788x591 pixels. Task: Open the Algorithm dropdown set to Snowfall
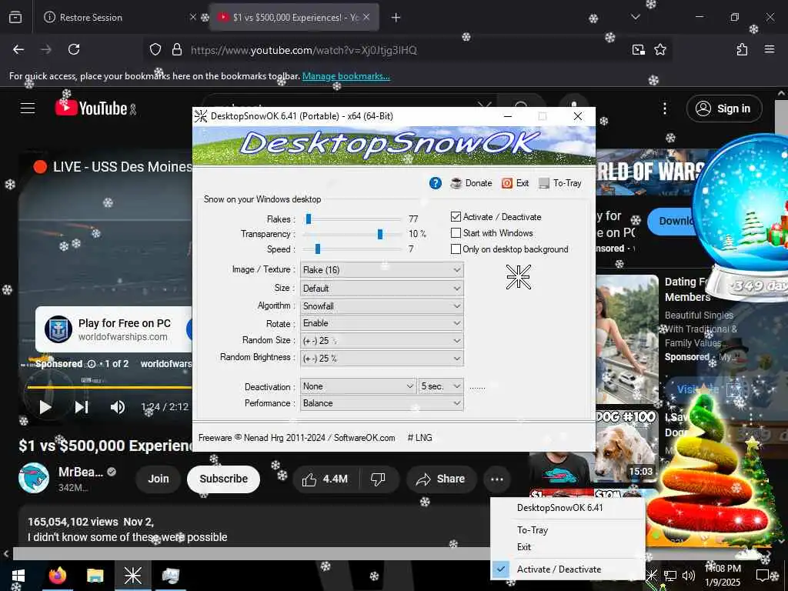382,306
